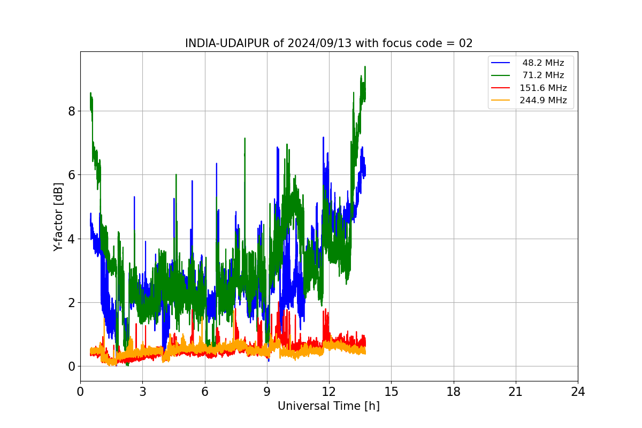The image size is (642, 428).
Task: Click the blue line swatch in legend
Action: tap(501, 63)
